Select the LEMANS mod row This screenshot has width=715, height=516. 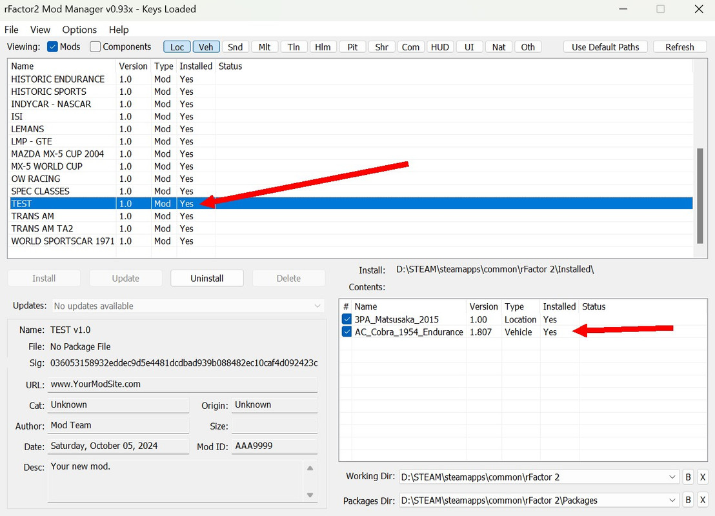click(351, 129)
